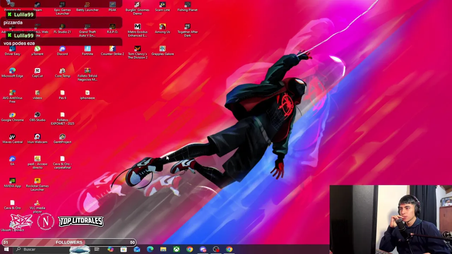Switch to OBS recording taskbar icon
This screenshot has height=254, width=452.
[216, 249]
